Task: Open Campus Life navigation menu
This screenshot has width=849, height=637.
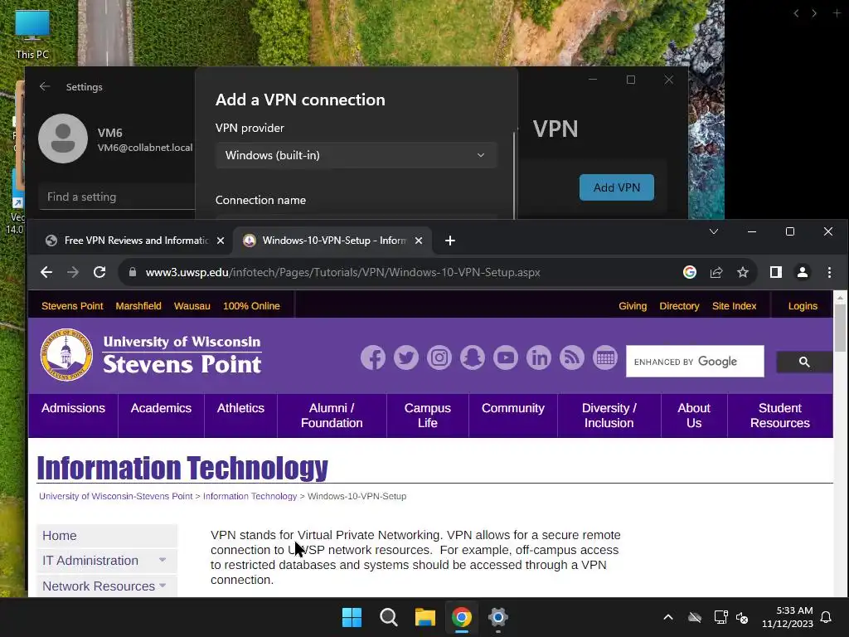Action: [x=427, y=416]
